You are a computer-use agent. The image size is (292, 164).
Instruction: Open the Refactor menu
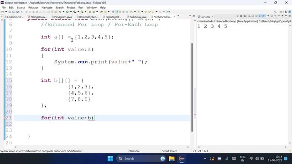33,7
